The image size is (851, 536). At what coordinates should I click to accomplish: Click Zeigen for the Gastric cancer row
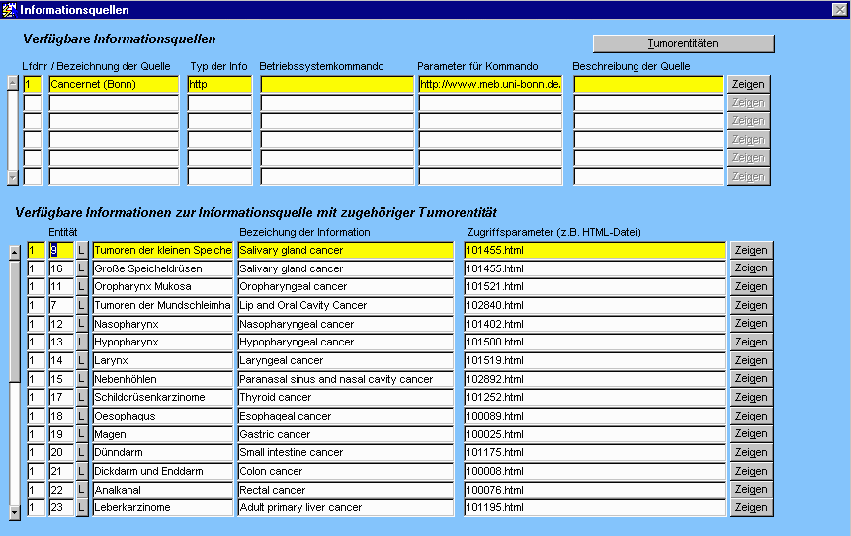750,434
